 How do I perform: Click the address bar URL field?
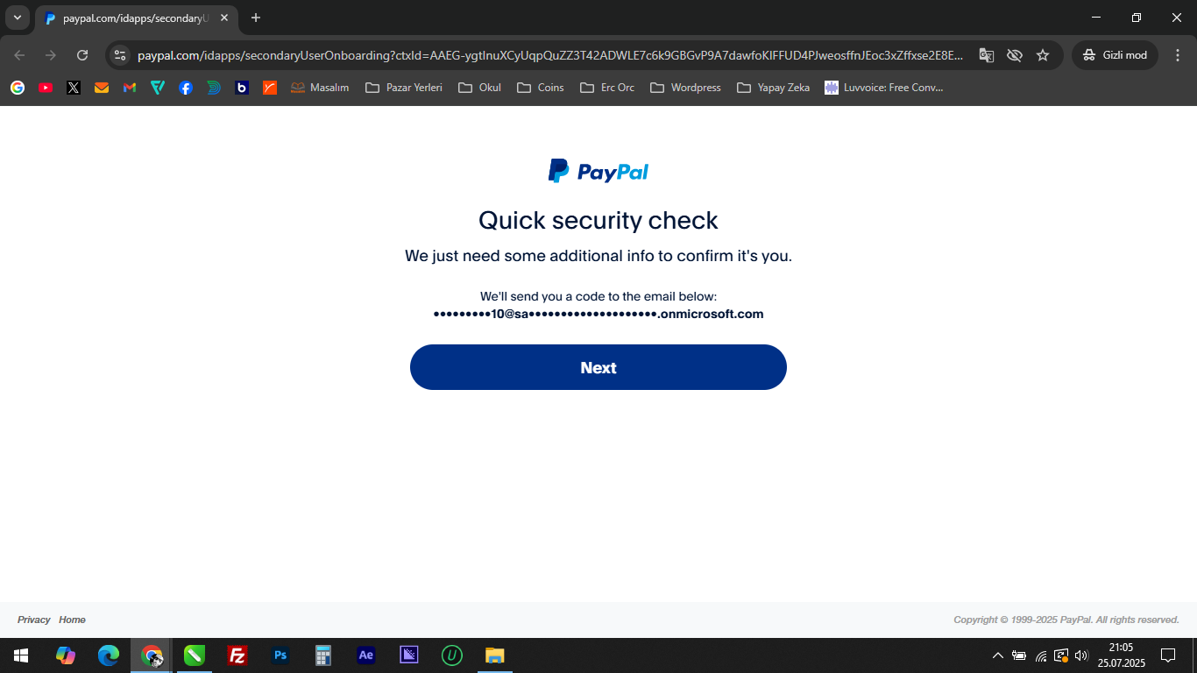pos(550,55)
